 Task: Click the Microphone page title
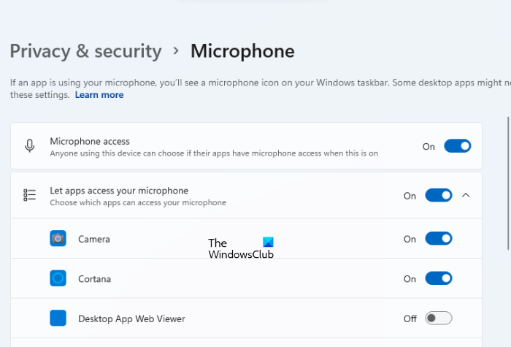point(242,51)
